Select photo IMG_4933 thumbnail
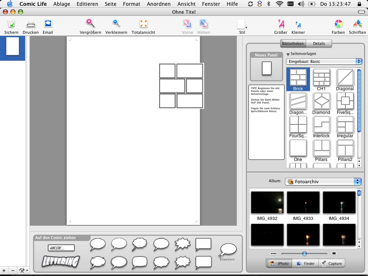 point(303,202)
